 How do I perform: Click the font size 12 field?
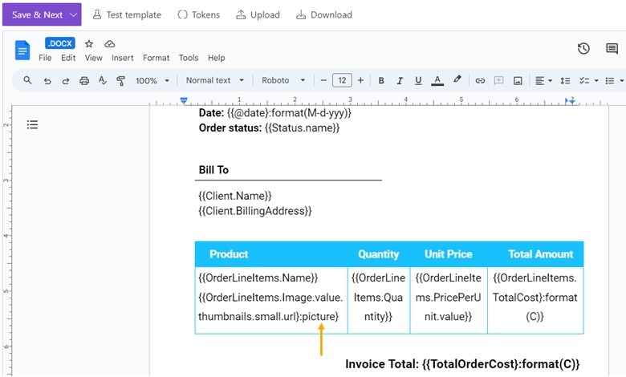342,80
